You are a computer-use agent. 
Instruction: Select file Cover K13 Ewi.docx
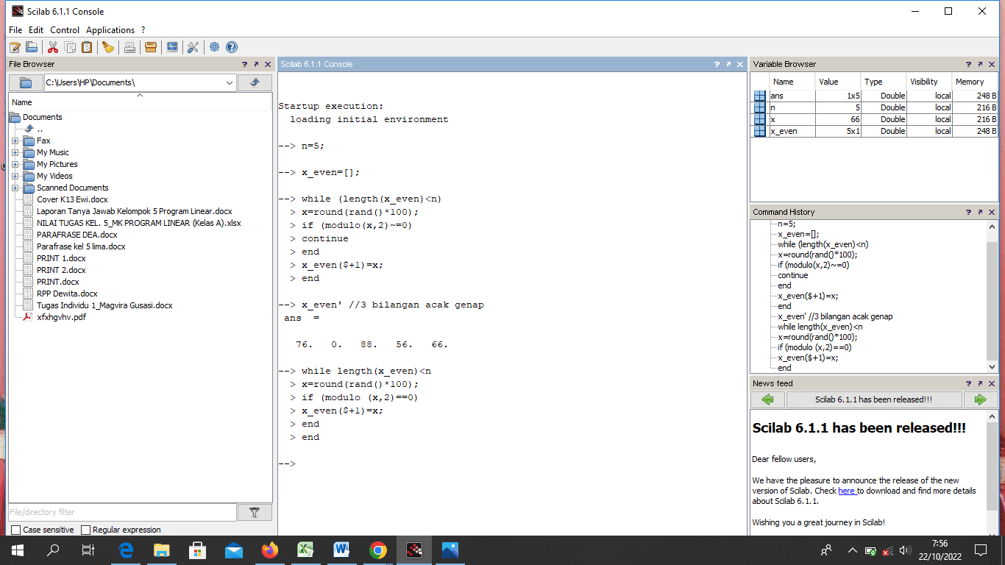[72, 199]
